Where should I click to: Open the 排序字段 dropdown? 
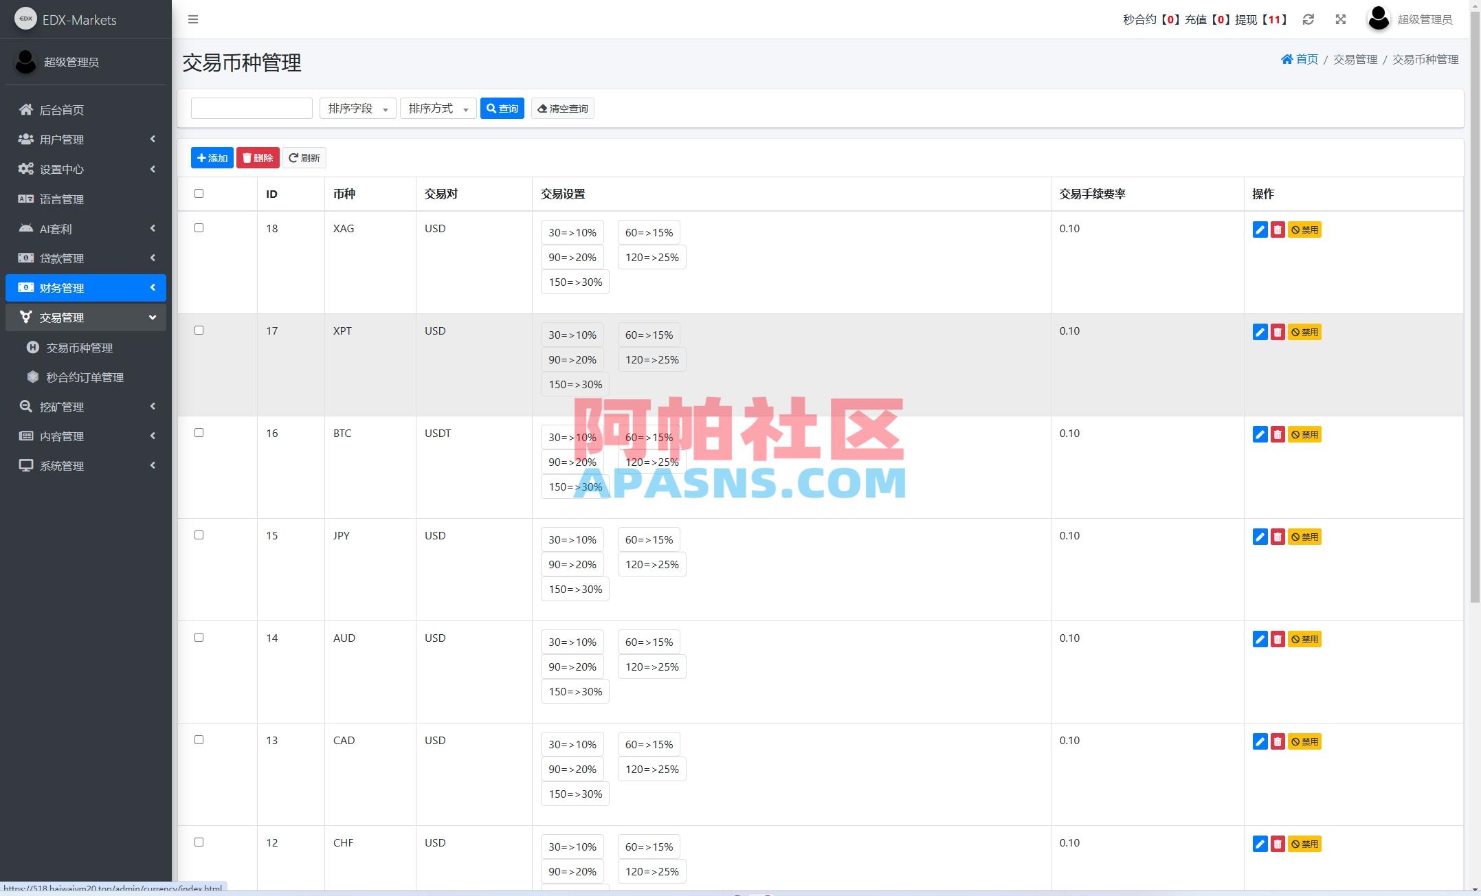tap(357, 108)
